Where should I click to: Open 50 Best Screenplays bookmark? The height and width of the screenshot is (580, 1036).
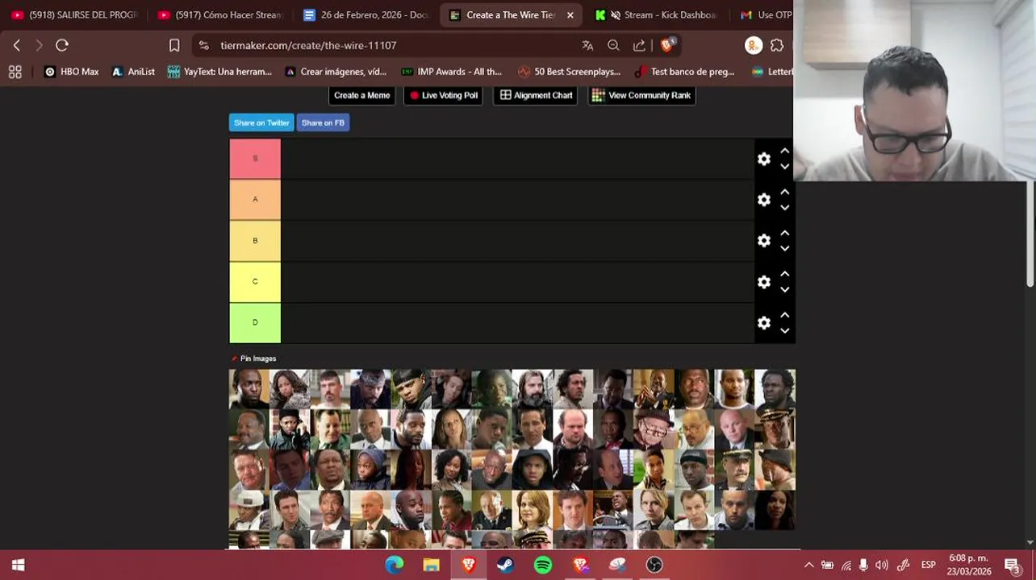[x=570, y=72]
